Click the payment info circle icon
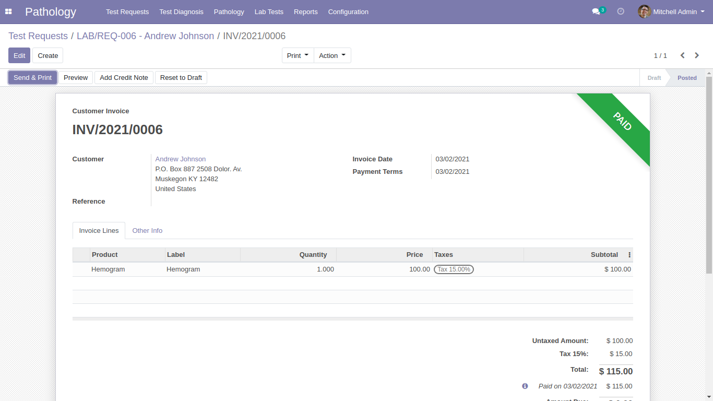This screenshot has height=401, width=713. [525, 386]
